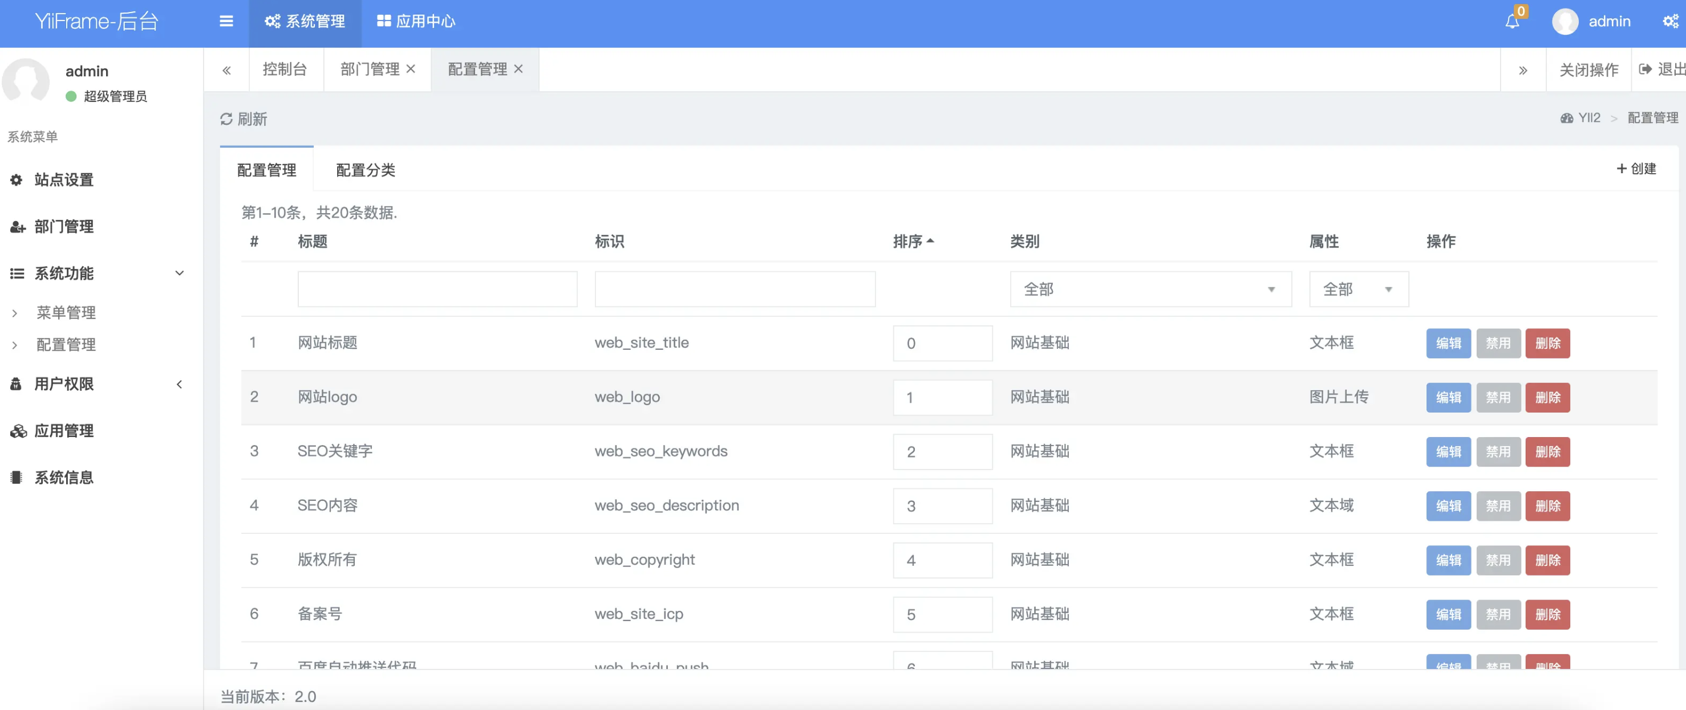This screenshot has width=1686, height=710.
Task: Click plus icon of 创建
Action: [x=1622, y=169]
